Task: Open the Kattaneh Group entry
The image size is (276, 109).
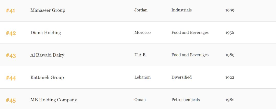Action: tap(47, 77)
